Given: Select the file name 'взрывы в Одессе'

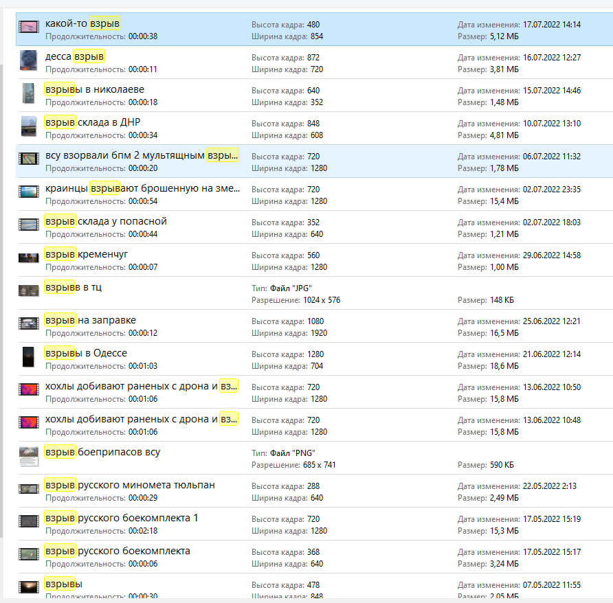Looking at the screenshot, I should tap(86, 353).
